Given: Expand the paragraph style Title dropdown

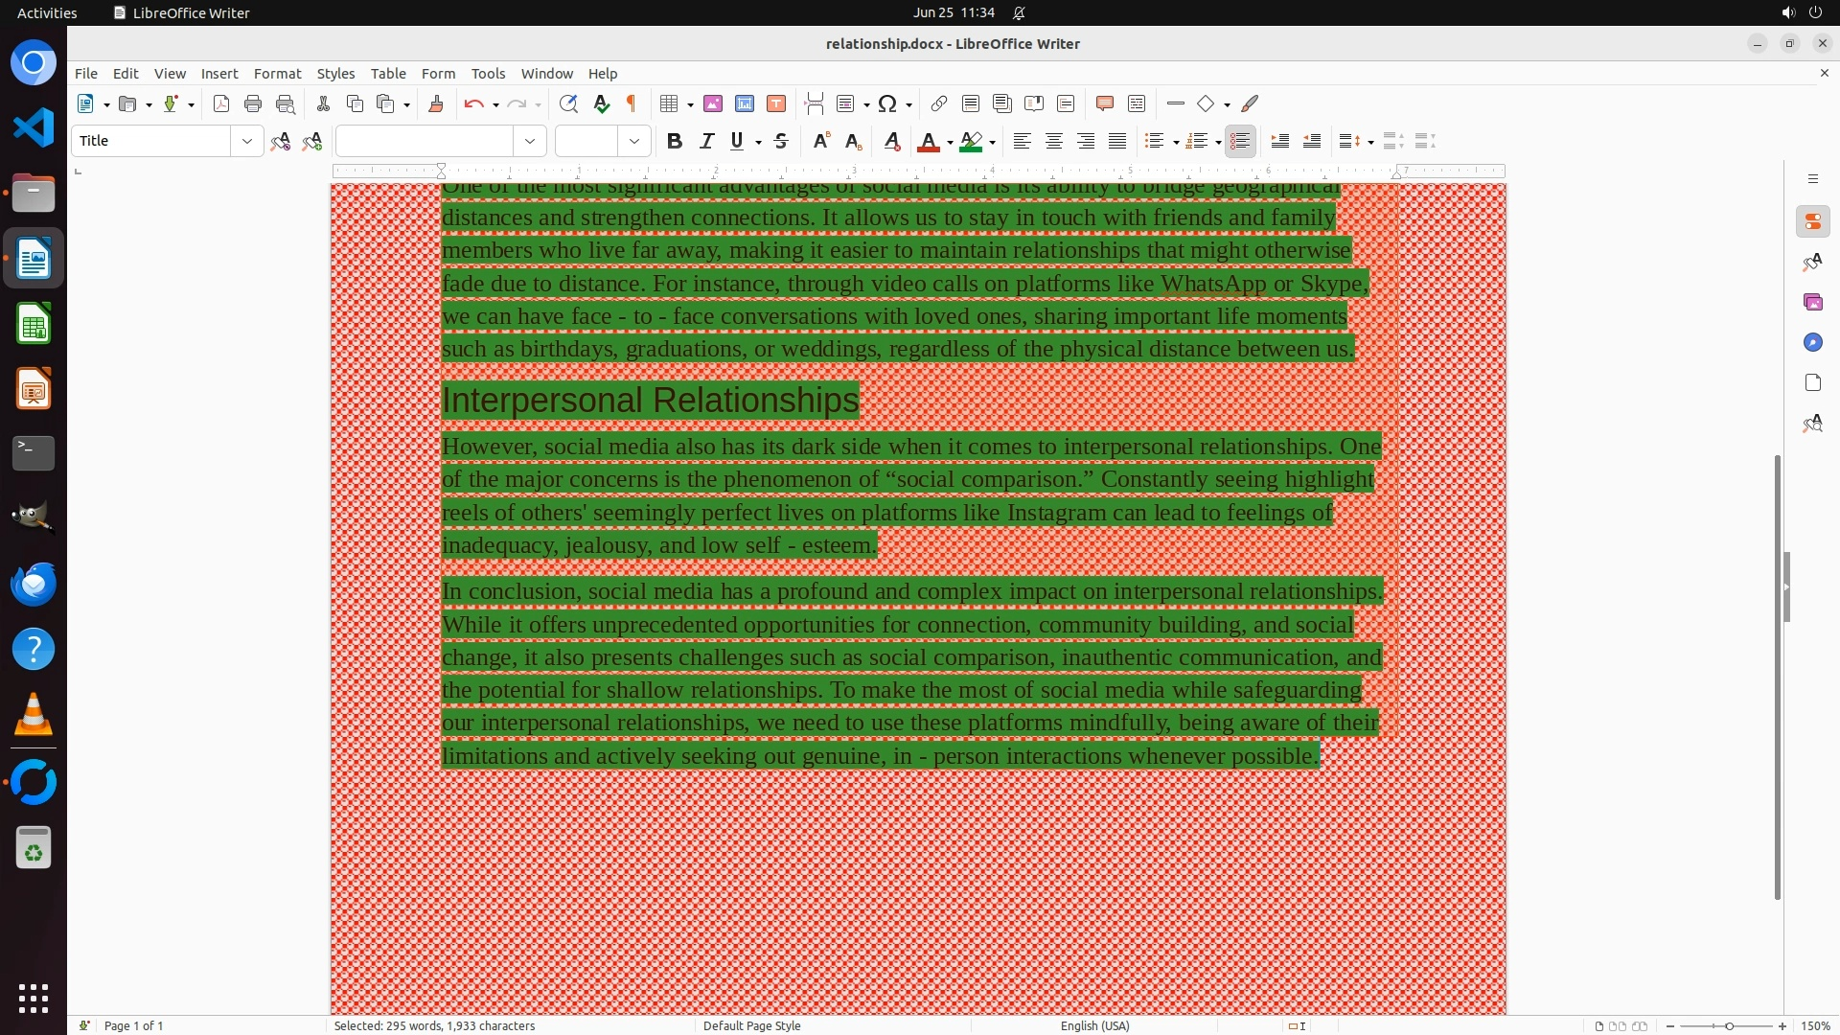Looking at the screenshot, I should (247, 141).
